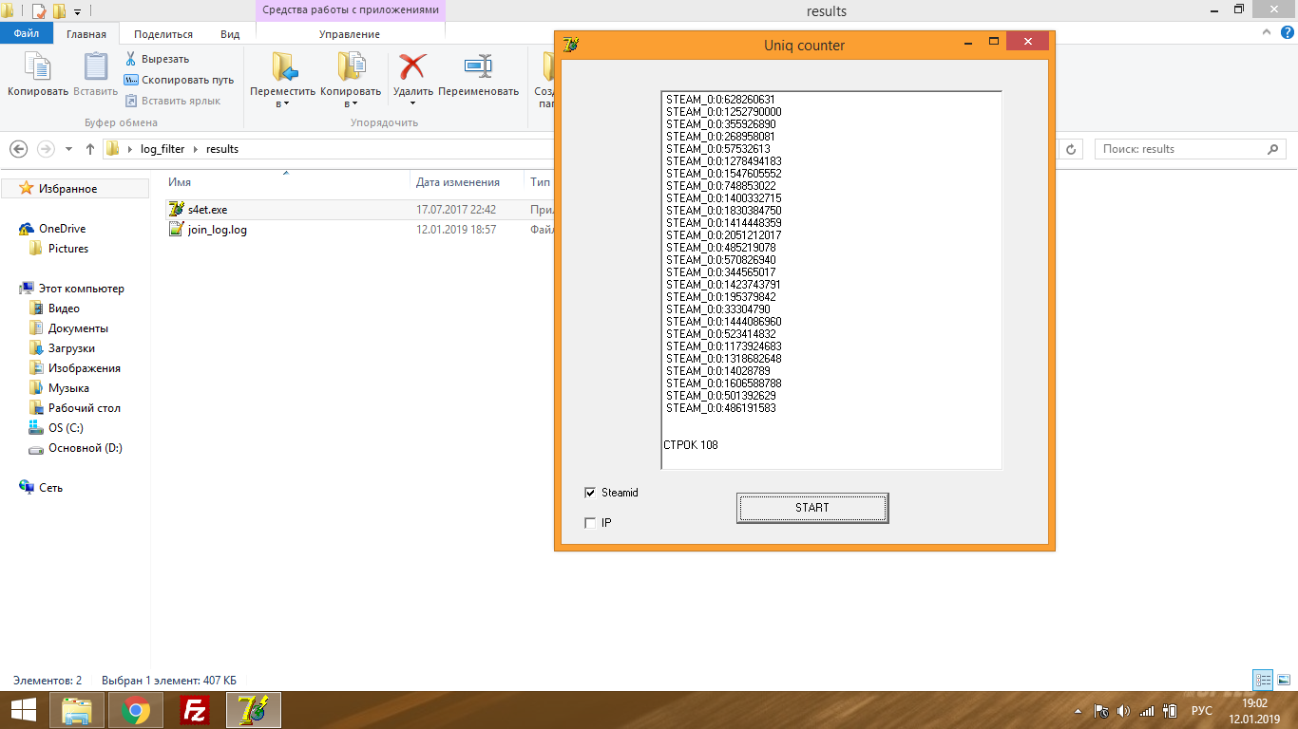Open Chrome from the taskbar

click(136, 710)
